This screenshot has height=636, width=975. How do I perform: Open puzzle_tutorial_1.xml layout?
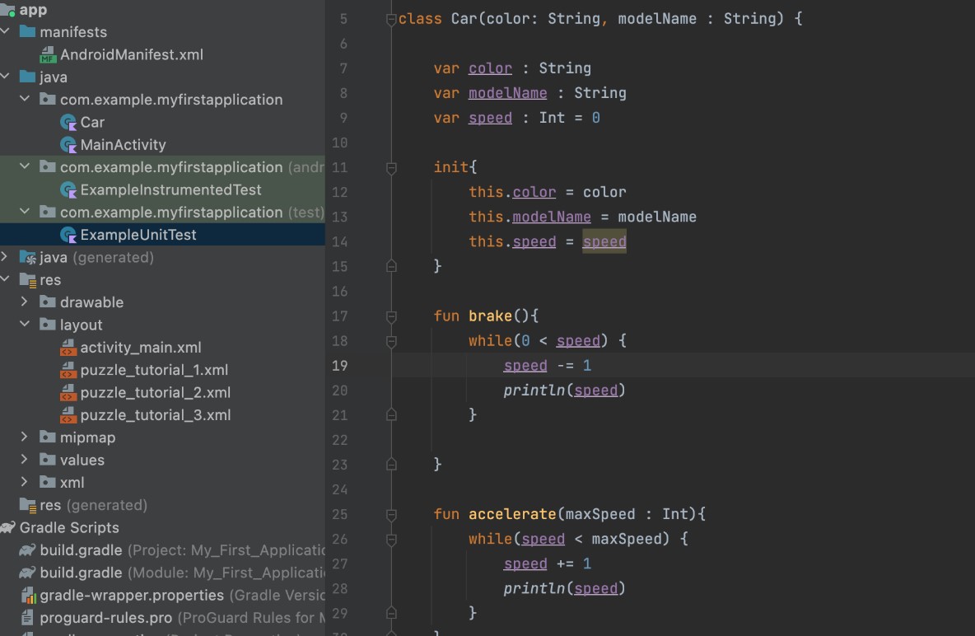coord(154,370)
